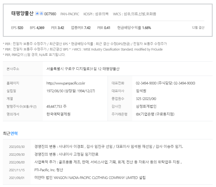
Task: Select employee count 325 (2023/06)
Action: click(x=146, y=99)
